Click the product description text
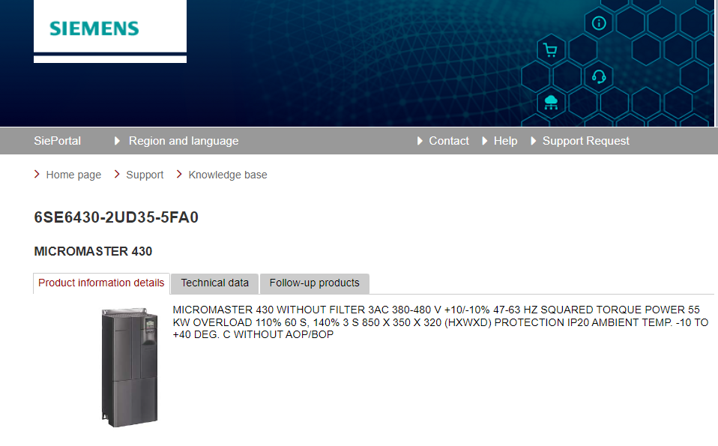This screenshot has height=446, width=718. pyautogui.click(x=439, y=322)
